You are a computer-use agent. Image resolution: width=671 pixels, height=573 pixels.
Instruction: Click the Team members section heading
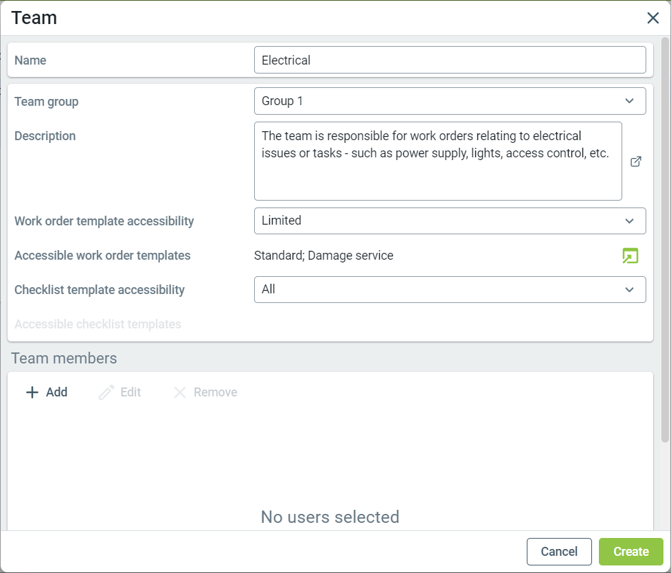tap(64, 358)
